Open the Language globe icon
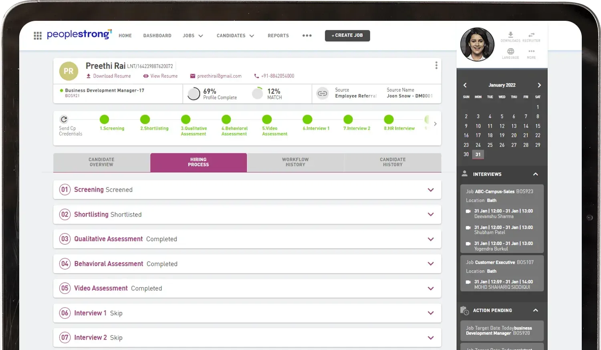 click(510, 51)
